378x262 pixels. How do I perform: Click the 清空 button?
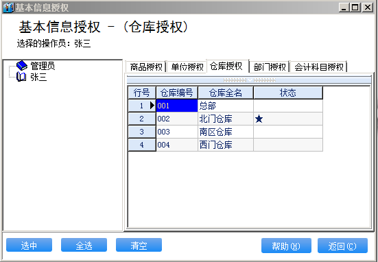[x=139, y=245]
